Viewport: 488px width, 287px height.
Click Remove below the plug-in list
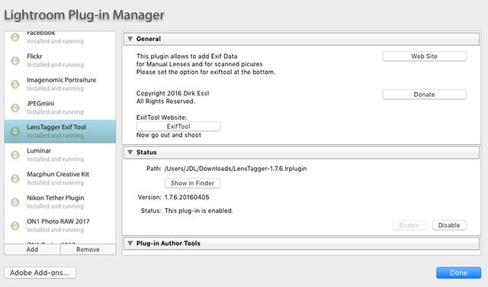pyautogui.click(x=88, y=250)
